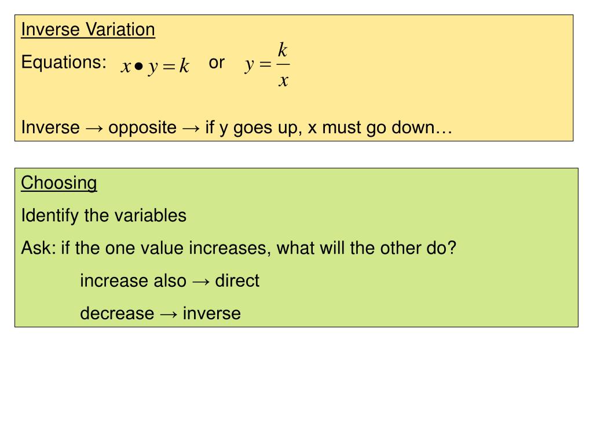593x445 pixels.
Task: Click the word 'decrease'
Action: 117,313
